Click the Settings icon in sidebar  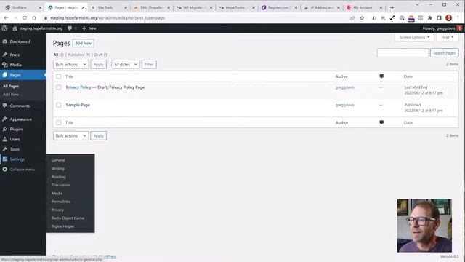[5, 159]
